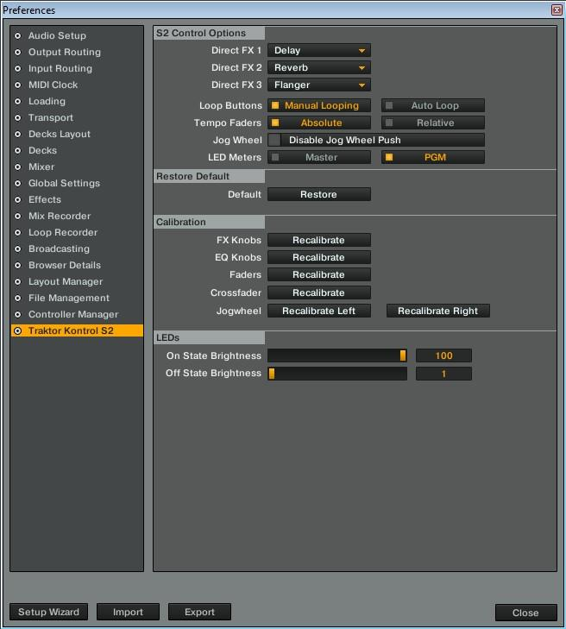Open Decks Layout preferences
The height and width of the screenshot is (629, 566).
click(76, 135)
